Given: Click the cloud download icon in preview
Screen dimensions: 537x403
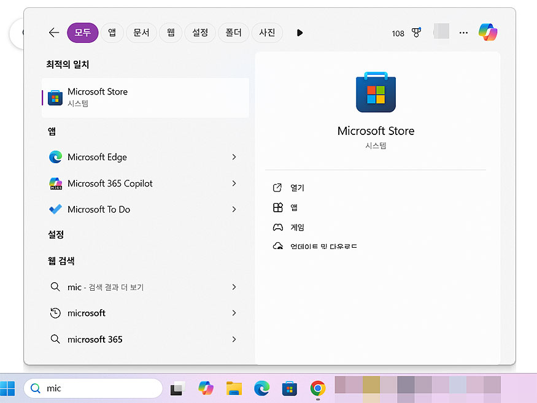Looking at the screenshot, I should (x=278, y=245).
